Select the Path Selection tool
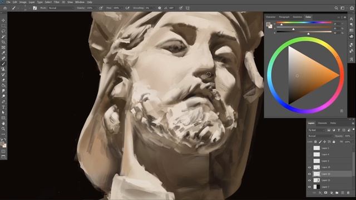The width and height of the screenshot is (356, 200). (x=3, y=112)
